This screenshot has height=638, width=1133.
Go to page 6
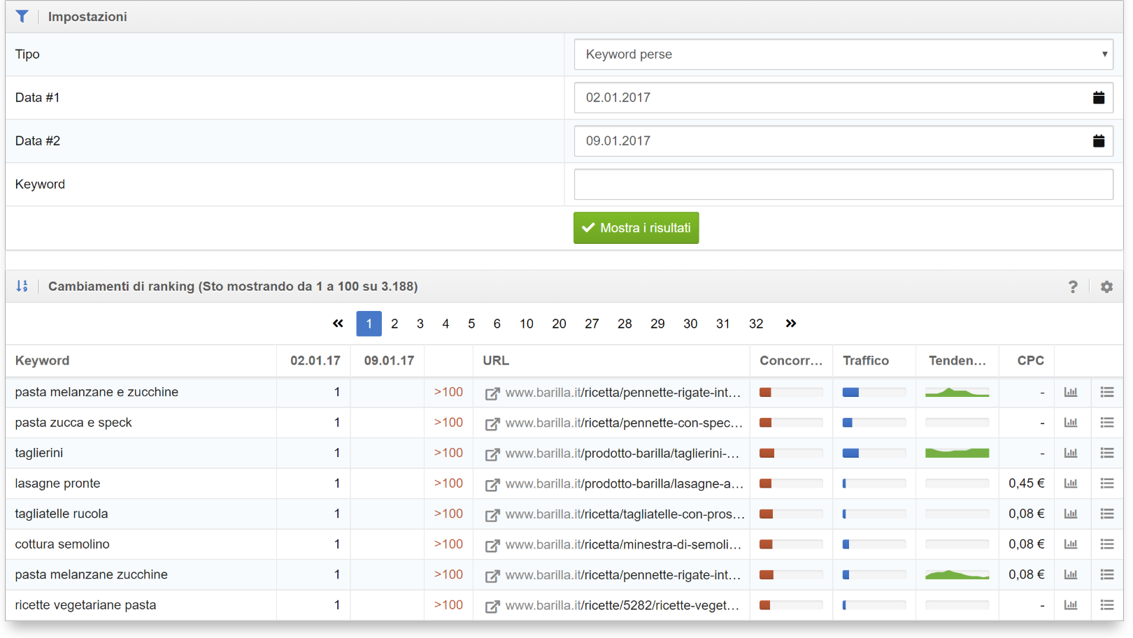tap(497, 324)
